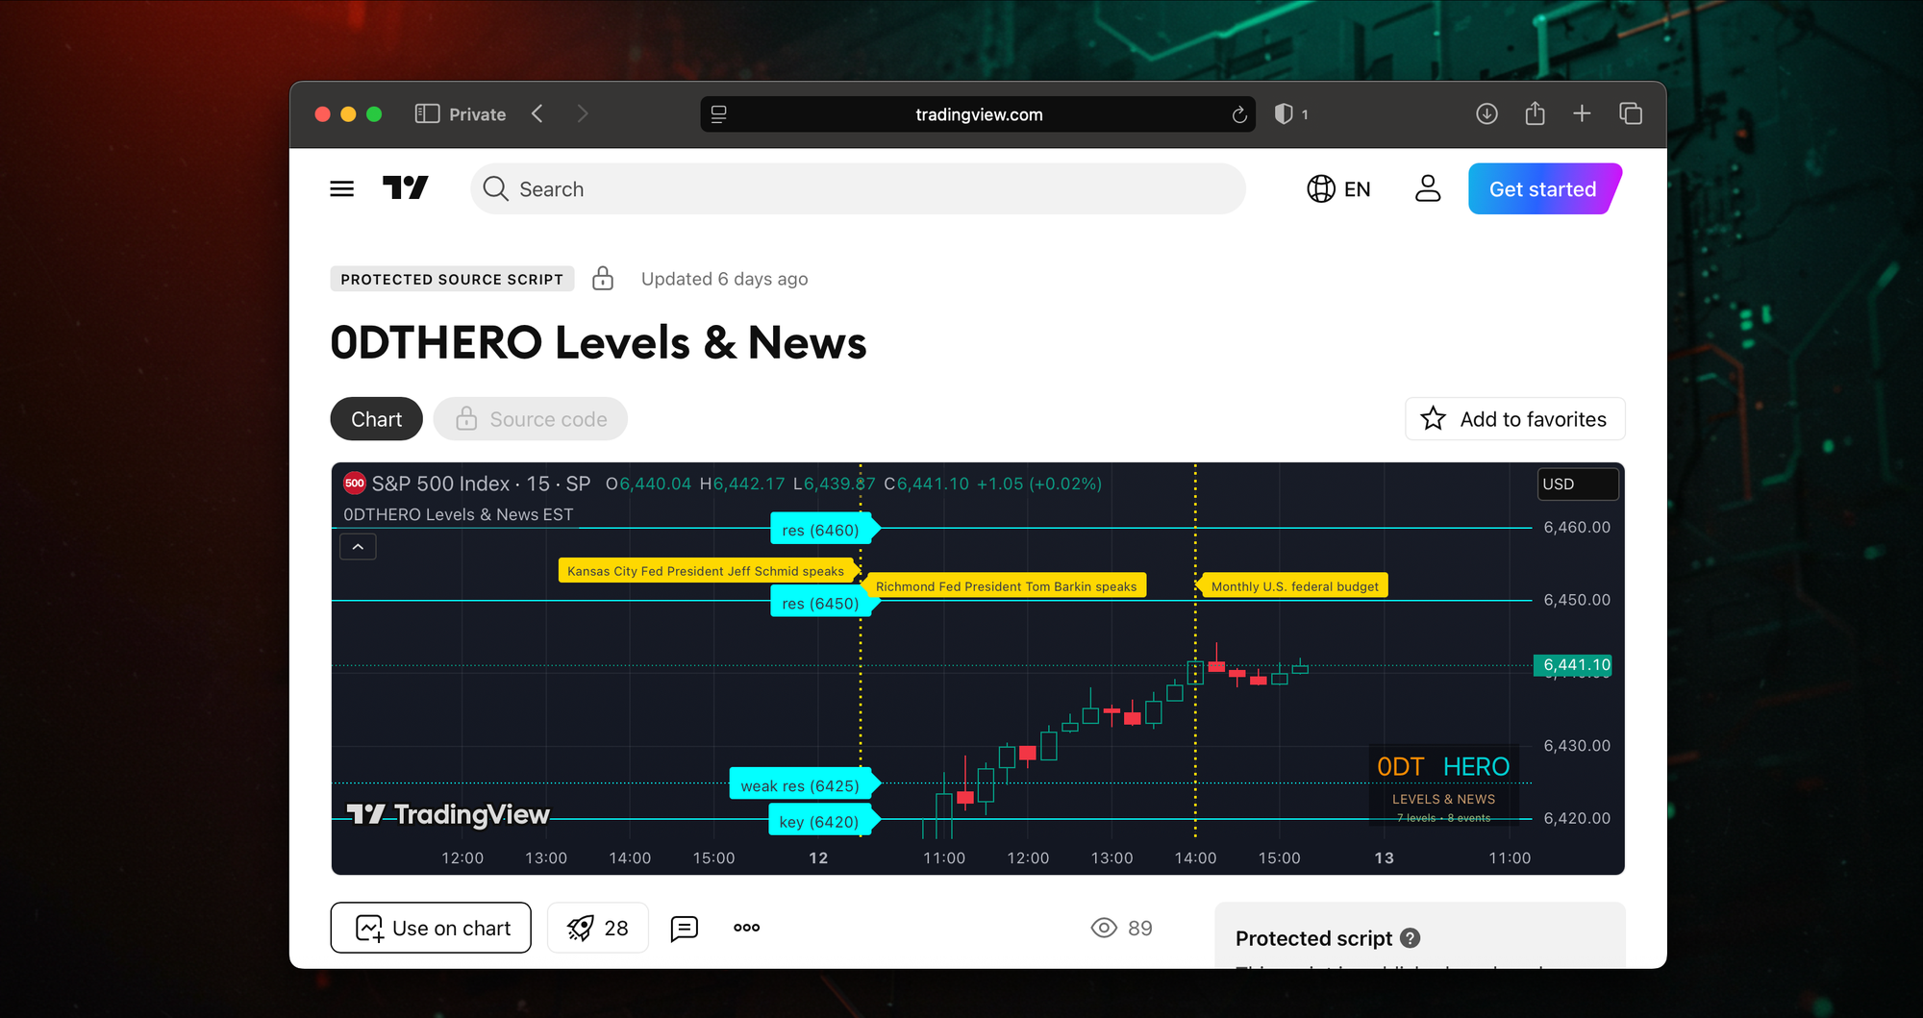Switch to the Source code tab

[x=531, y=419]
